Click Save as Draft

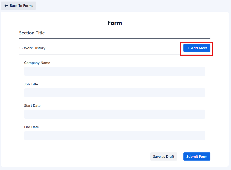click(x=164, y=156)
